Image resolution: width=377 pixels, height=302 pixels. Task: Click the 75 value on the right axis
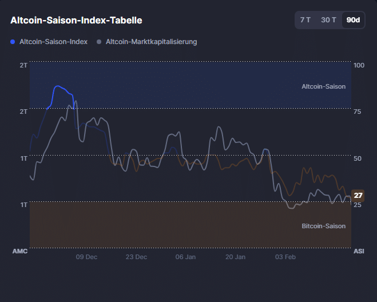(357, 112)
